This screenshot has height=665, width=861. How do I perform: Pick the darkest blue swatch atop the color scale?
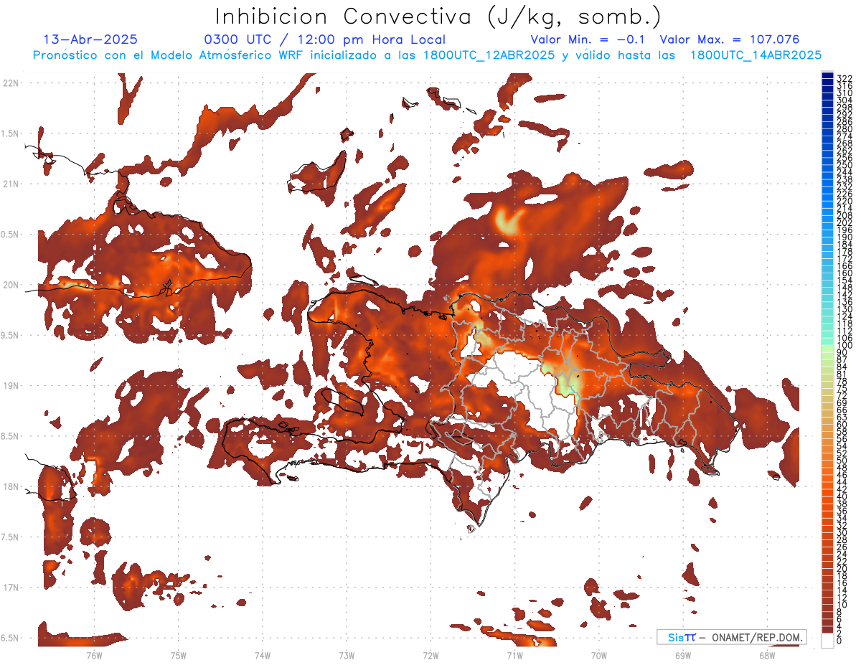coord(827,75)
